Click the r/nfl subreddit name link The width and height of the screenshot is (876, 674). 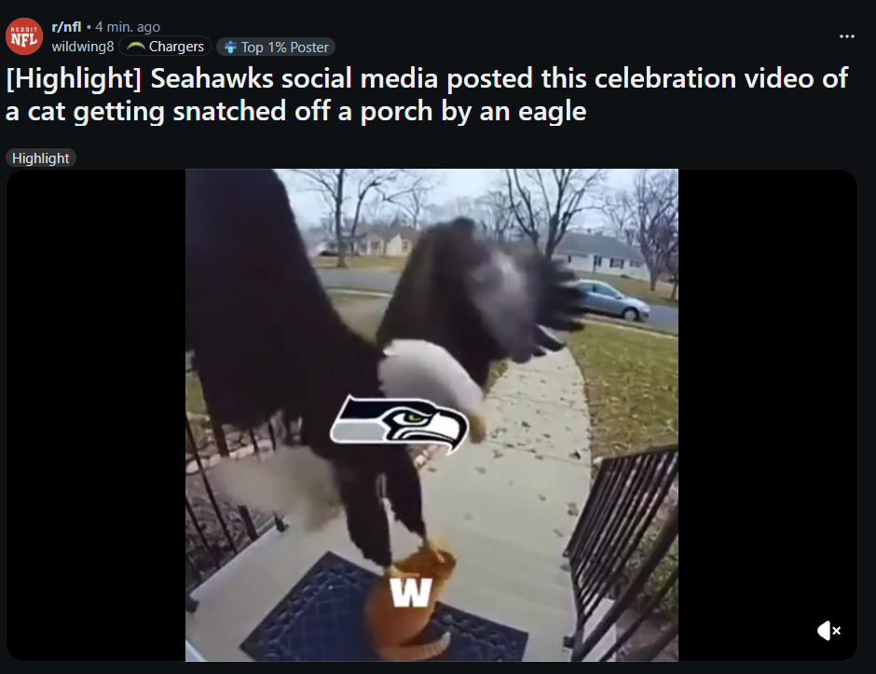(66, 26)
